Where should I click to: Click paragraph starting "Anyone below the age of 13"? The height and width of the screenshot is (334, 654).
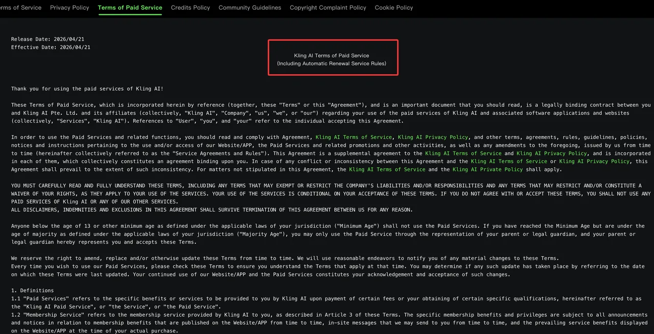point(328,234)
